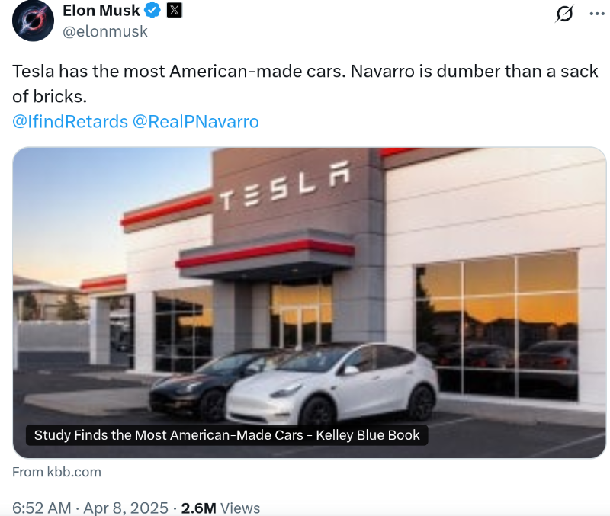Click the Views label beside 2.6M
This screenshot has width=610, height=516.
coord(240,508)
